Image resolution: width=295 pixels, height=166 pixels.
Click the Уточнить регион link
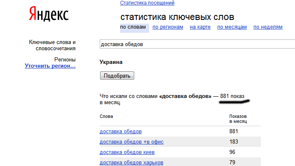50,66
